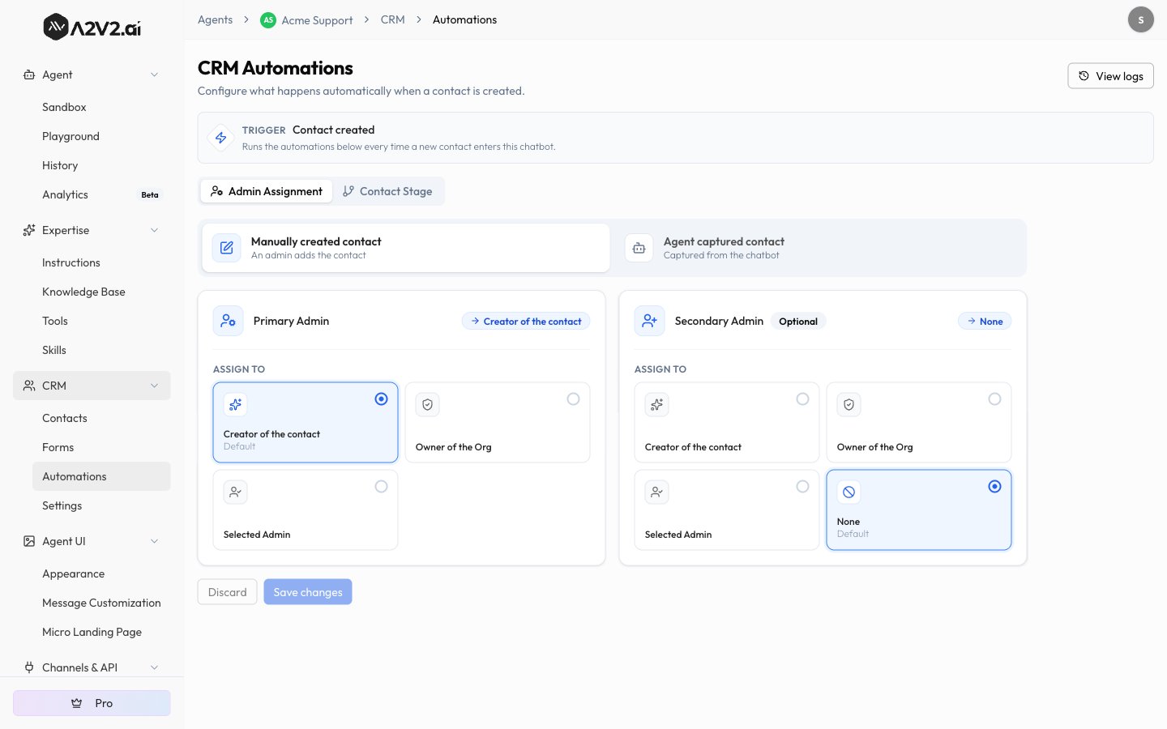This screenshot has width=1167, height=729.
Task: Open Message Customization
Action: [x=101, y=603]
